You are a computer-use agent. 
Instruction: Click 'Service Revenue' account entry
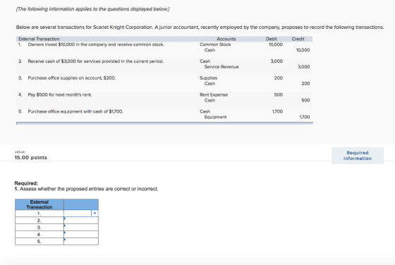[x=221, y=67]
